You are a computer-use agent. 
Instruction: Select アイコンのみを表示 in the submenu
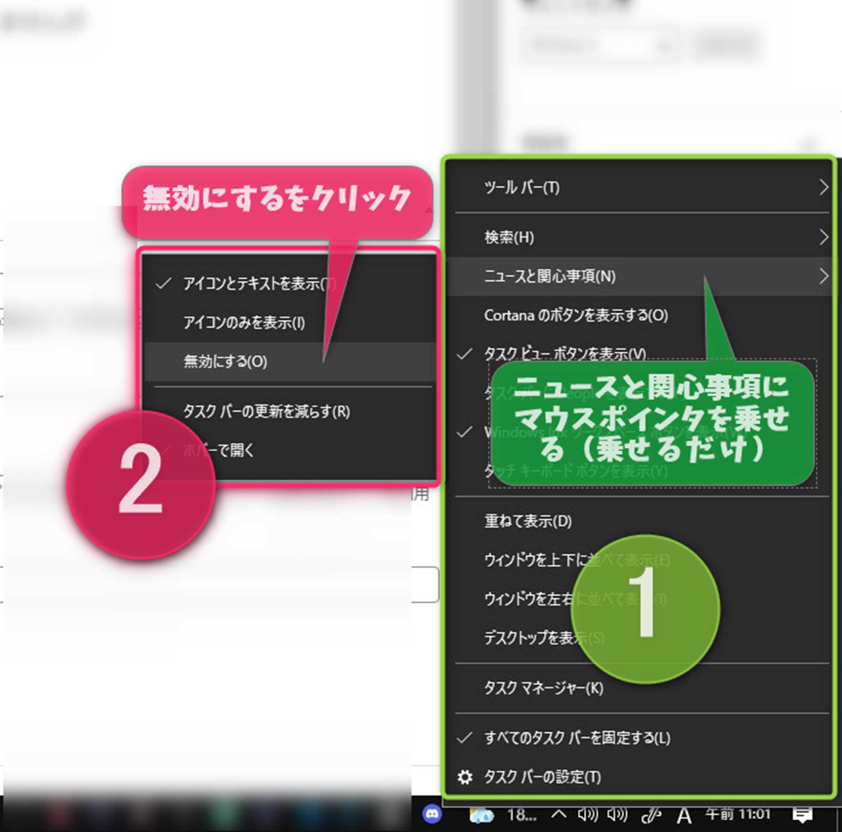pyautogui.click(x=244, y=323)
